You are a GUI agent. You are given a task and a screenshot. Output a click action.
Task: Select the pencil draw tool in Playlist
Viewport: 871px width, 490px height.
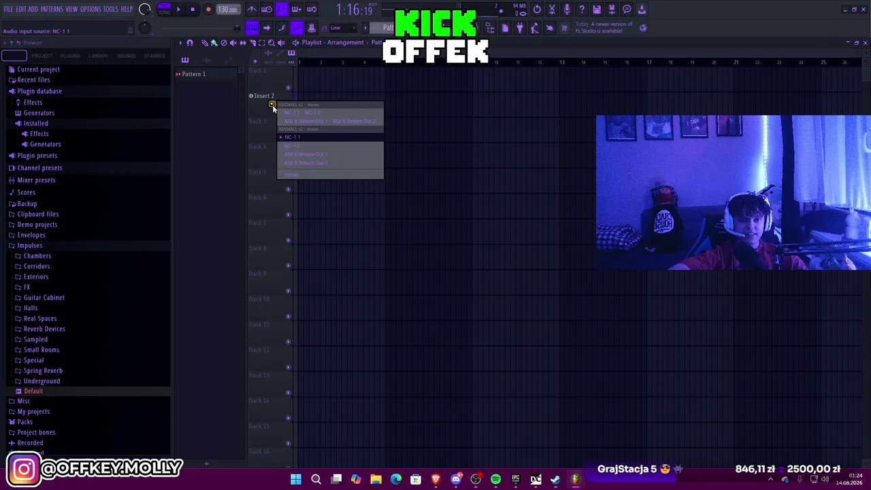tap(205, 43)
